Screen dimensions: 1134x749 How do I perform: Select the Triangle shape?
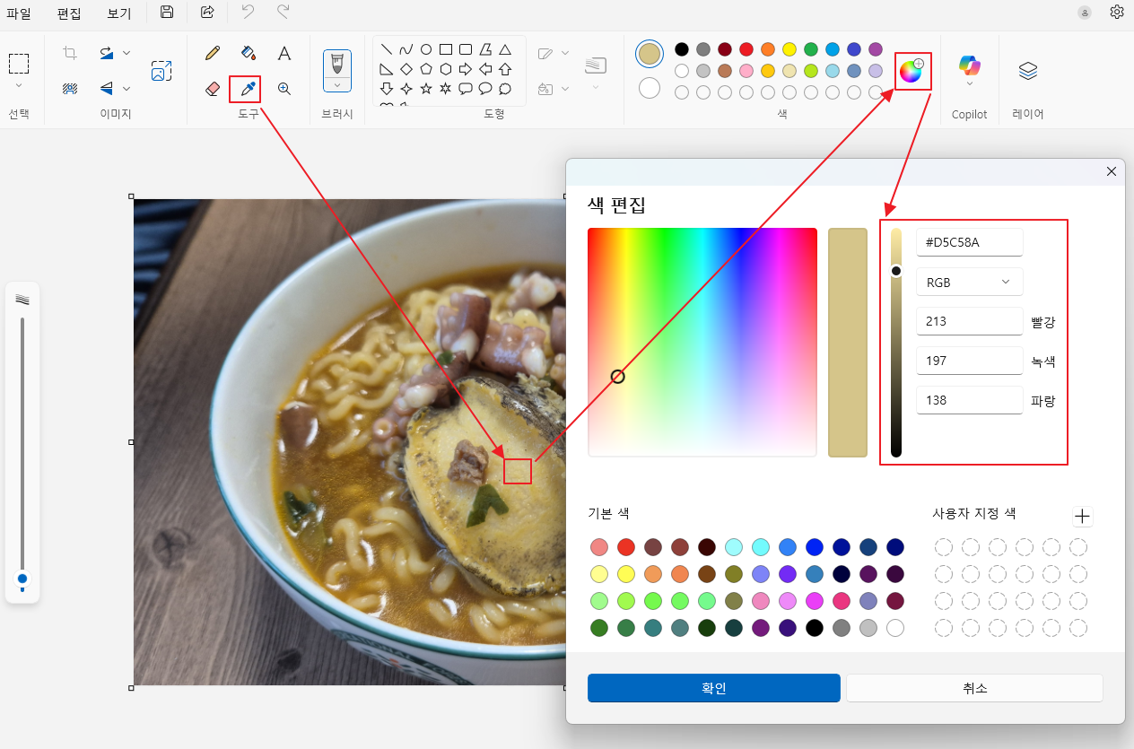[505, 49]
